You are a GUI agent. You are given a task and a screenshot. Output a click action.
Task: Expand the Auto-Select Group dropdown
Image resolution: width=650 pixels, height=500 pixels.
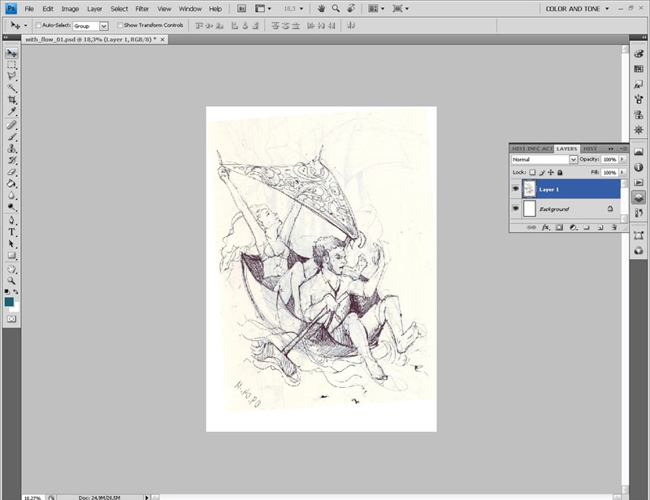point(103,26)
